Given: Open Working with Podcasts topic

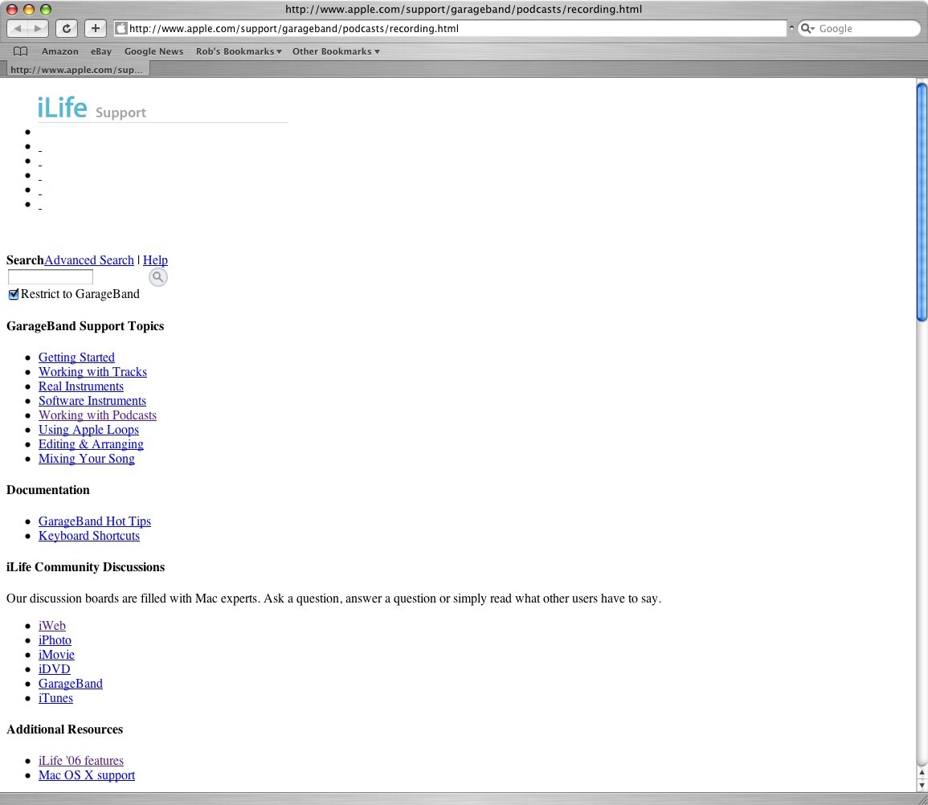Looking at the screenshot, I should coord(98,415).
